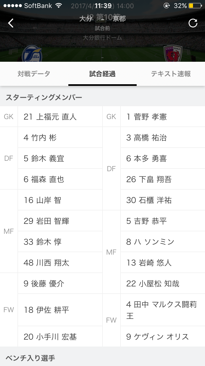
Task: Tap the battery icon in status bar
Action: (x=195, y=6)
